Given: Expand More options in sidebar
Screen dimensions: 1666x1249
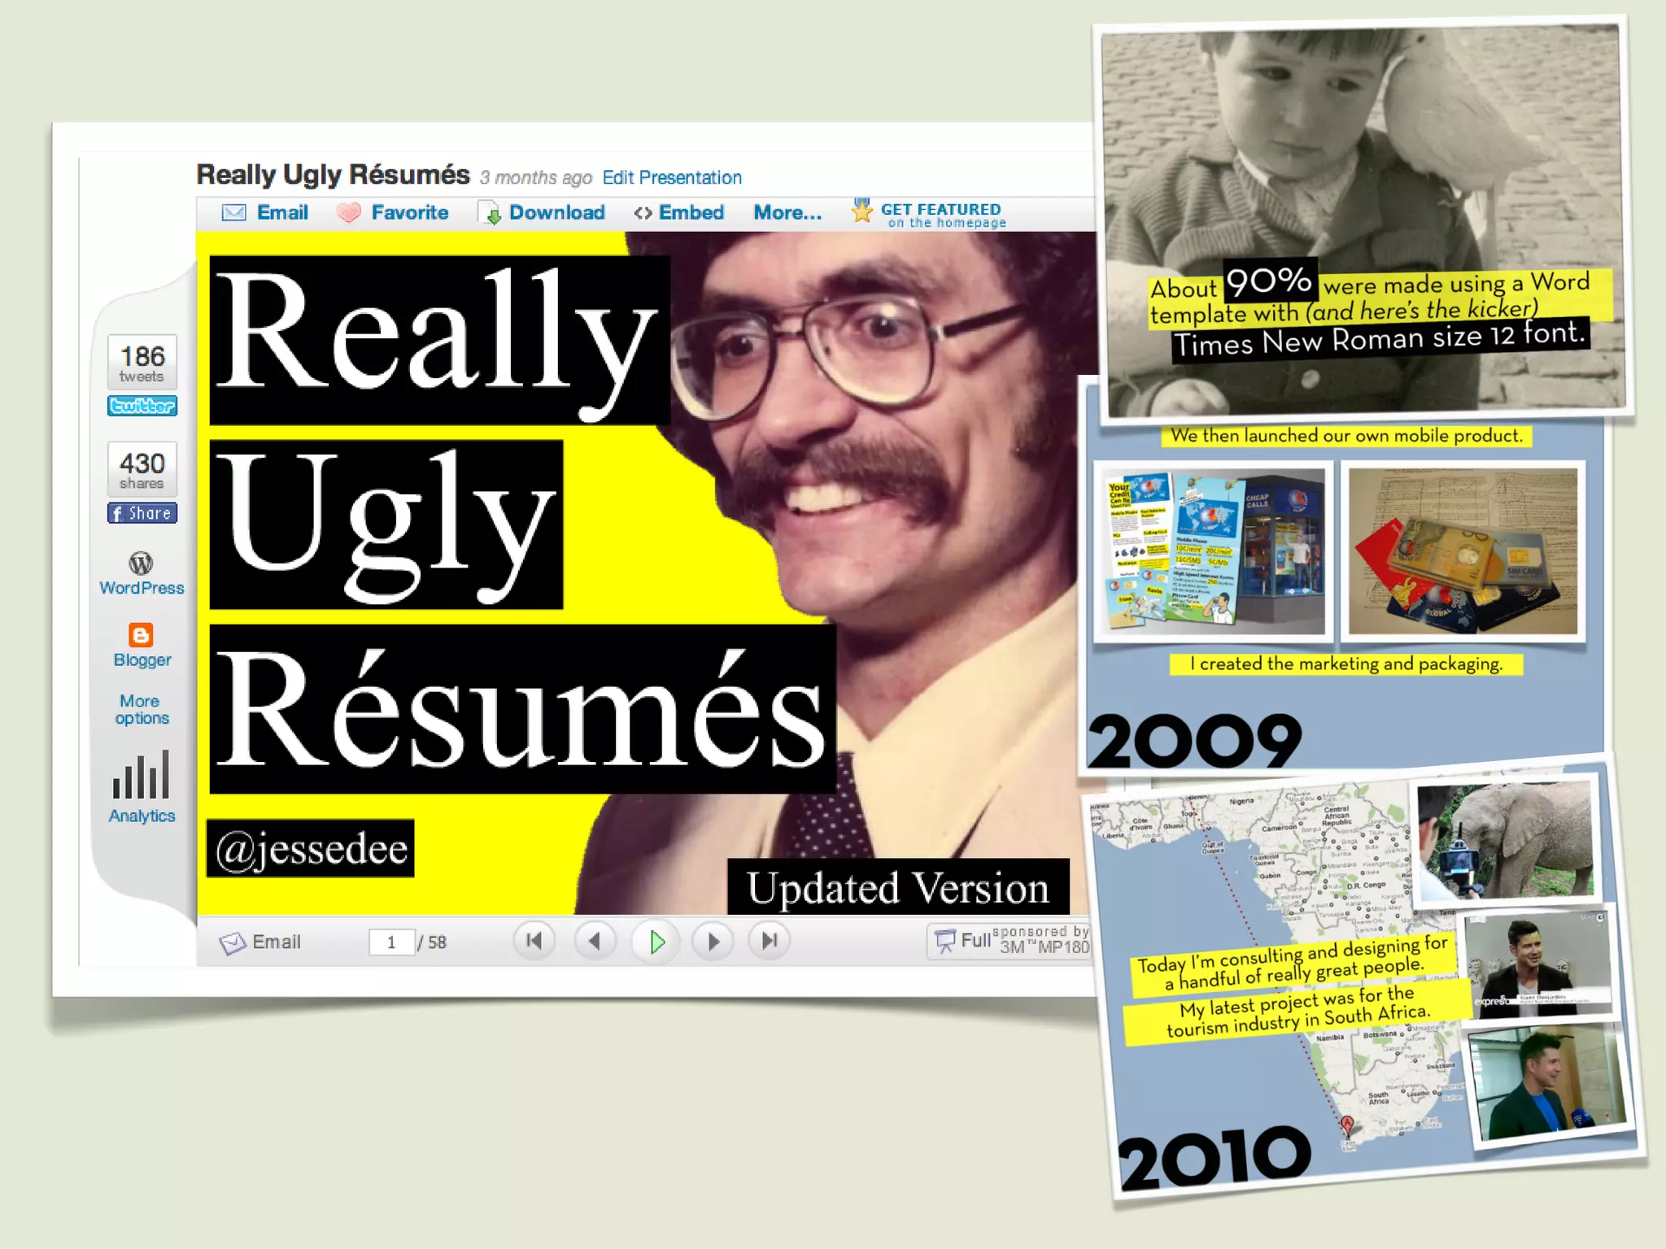Looking at the screenshot, I should 142,709.
